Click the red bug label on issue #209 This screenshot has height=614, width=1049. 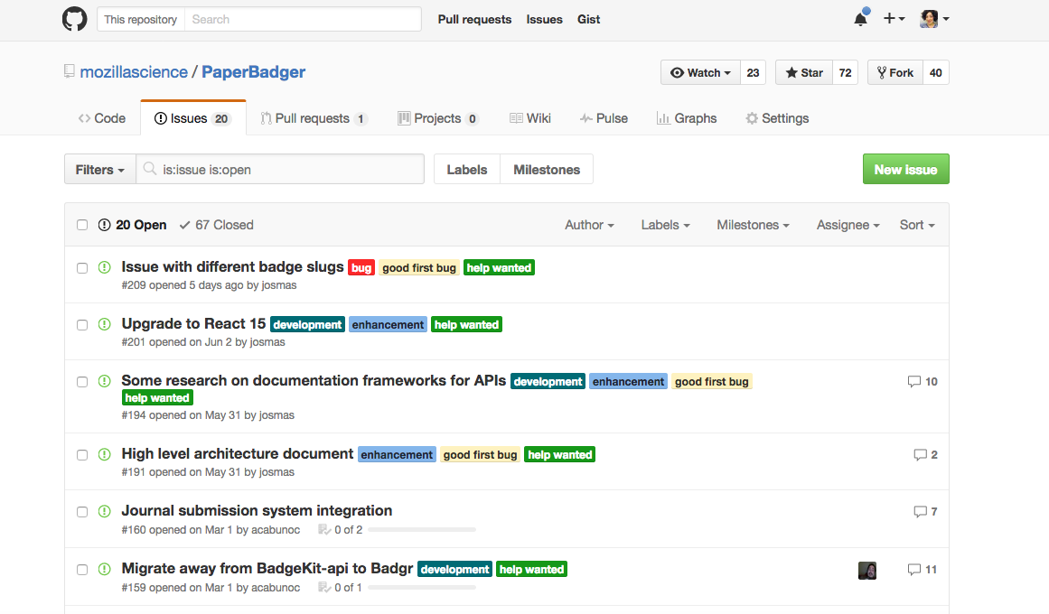tap(361, 267)
